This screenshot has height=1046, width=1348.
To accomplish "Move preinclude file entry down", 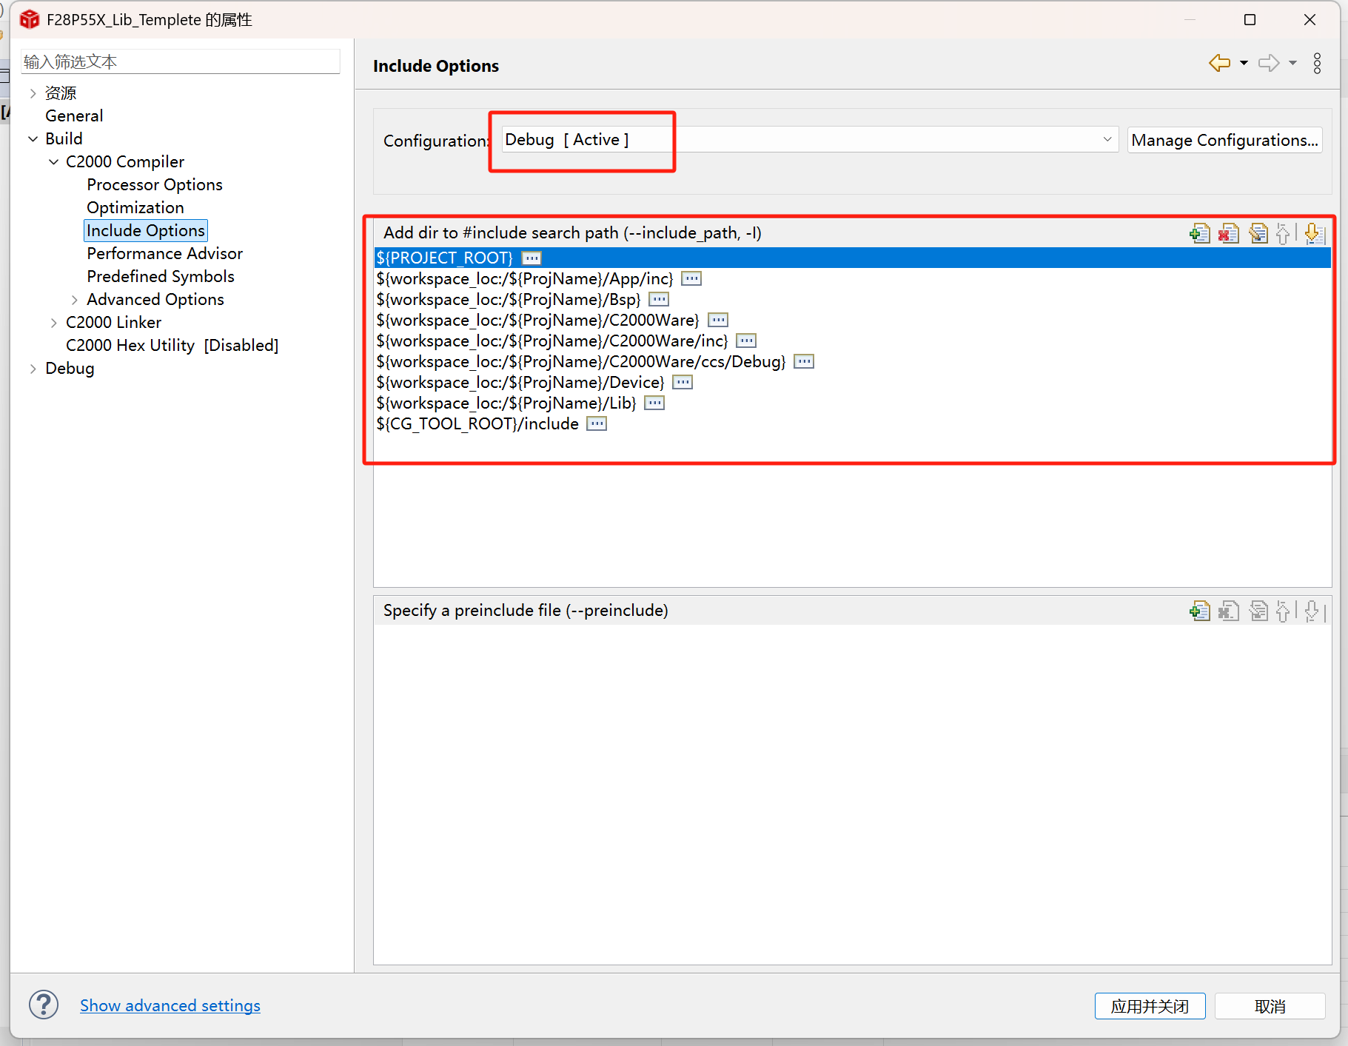I will [1312, 611].
